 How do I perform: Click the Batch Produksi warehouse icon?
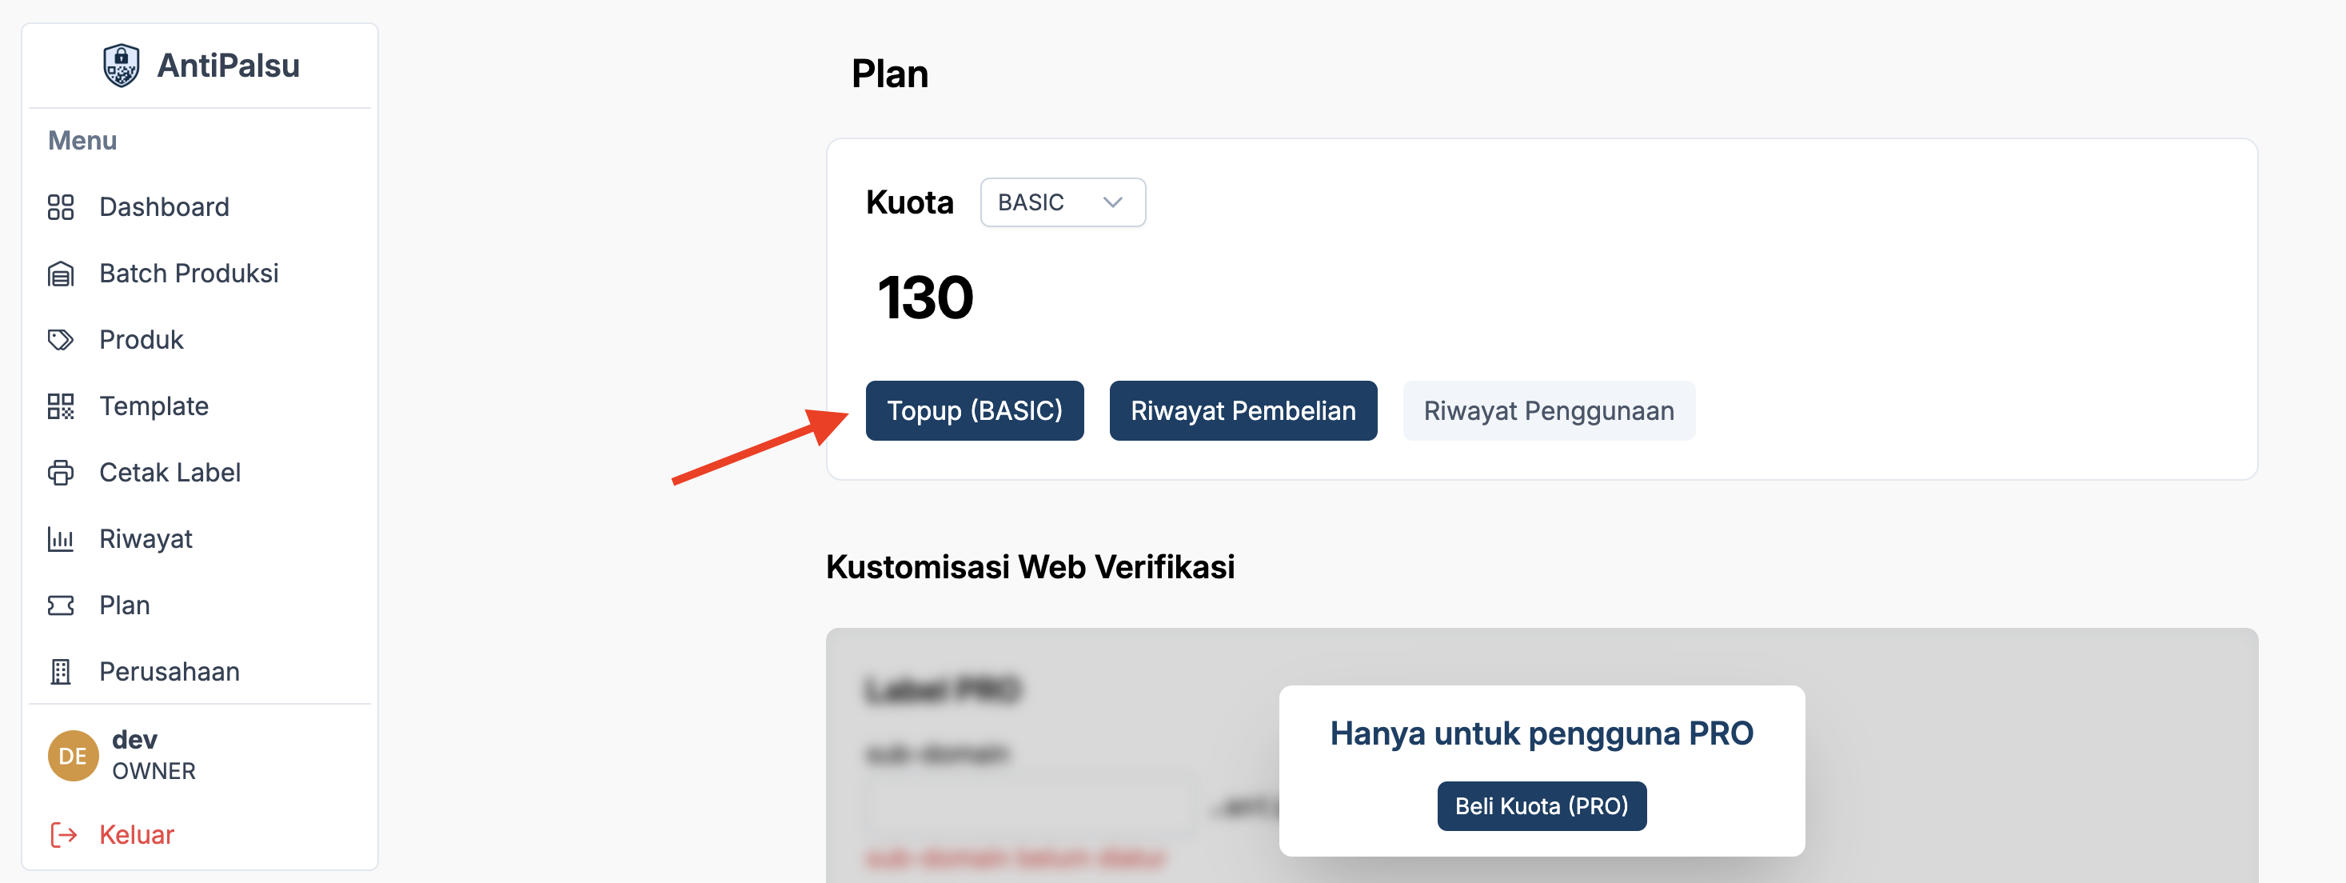[x=61, y=274]
